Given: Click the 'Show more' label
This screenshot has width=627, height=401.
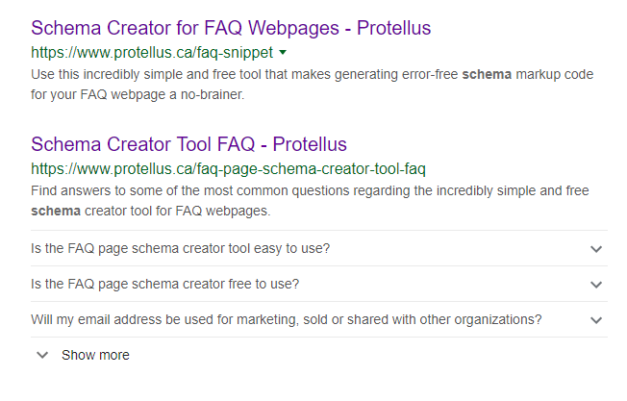Looking at the screenshot, I should [95, 355].
